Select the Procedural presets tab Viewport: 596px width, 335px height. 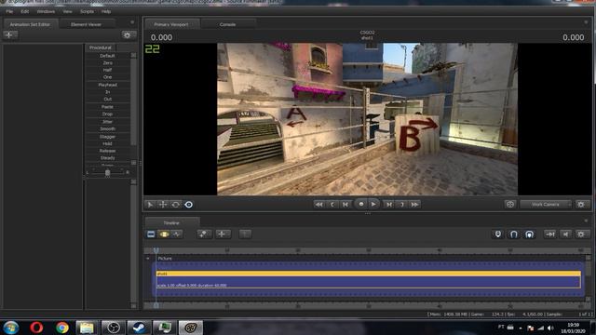tap(101, 47)
